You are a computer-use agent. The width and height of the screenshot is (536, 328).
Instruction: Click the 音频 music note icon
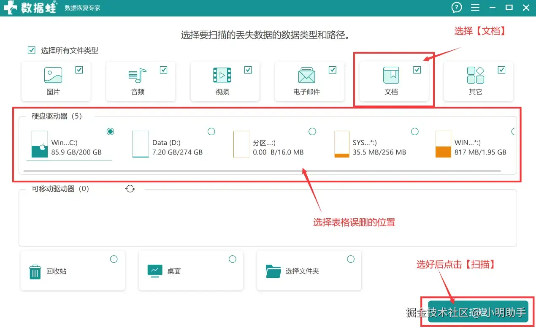pos(138,75)
